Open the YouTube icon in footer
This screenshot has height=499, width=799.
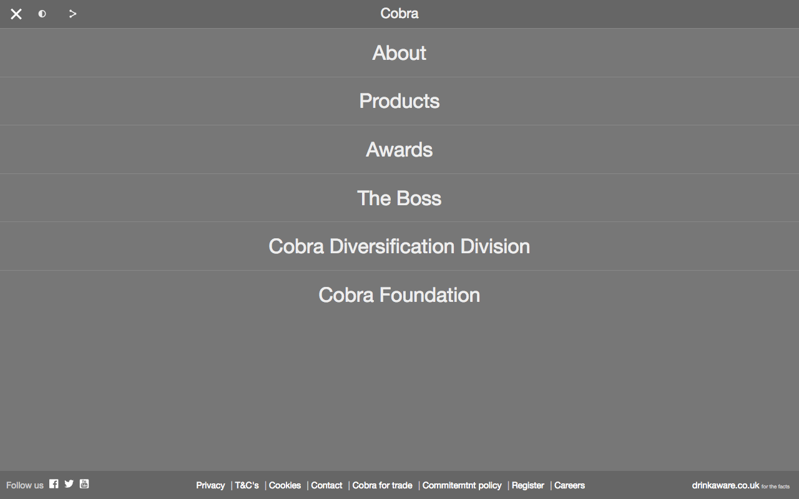click(x=84, y=483)
